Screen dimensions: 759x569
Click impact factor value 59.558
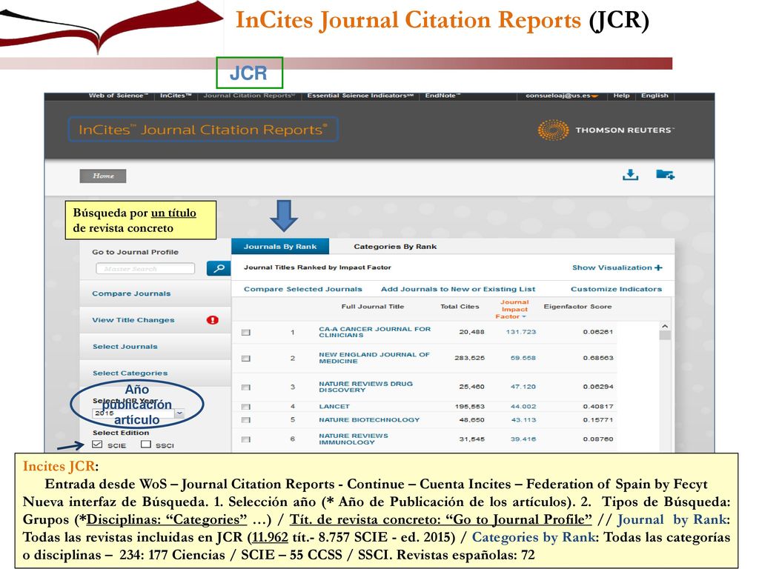coord(523,358)
